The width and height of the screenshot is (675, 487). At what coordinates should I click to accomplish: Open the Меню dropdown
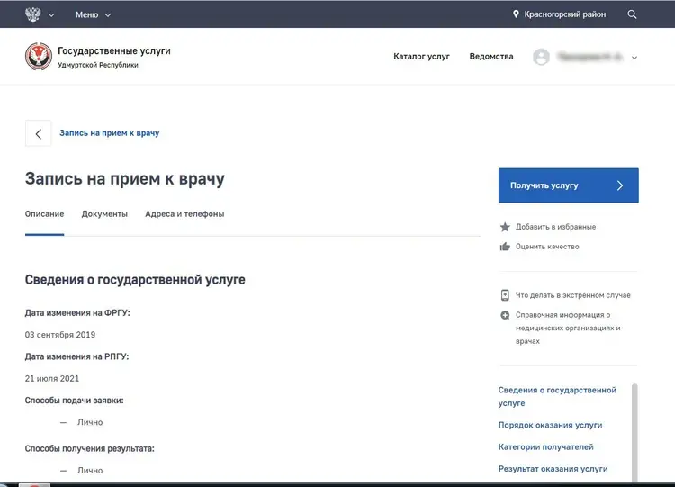(94, 14)
